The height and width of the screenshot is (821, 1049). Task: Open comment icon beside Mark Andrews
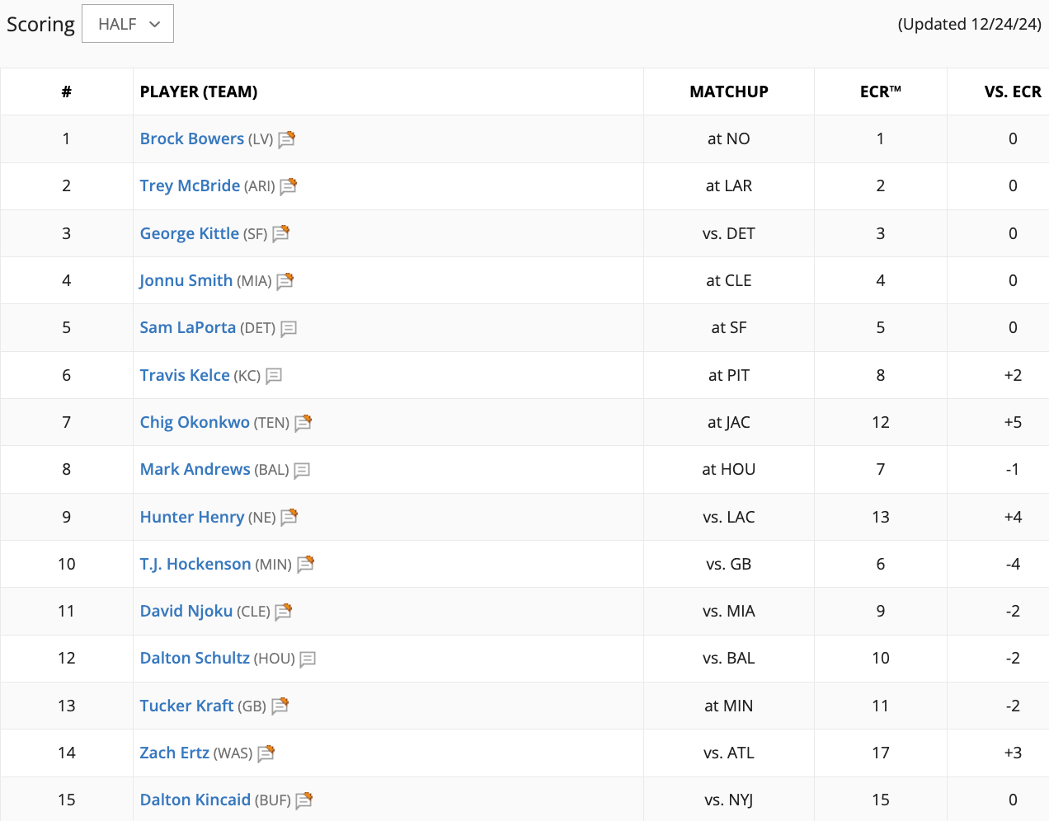pos(302,470)
